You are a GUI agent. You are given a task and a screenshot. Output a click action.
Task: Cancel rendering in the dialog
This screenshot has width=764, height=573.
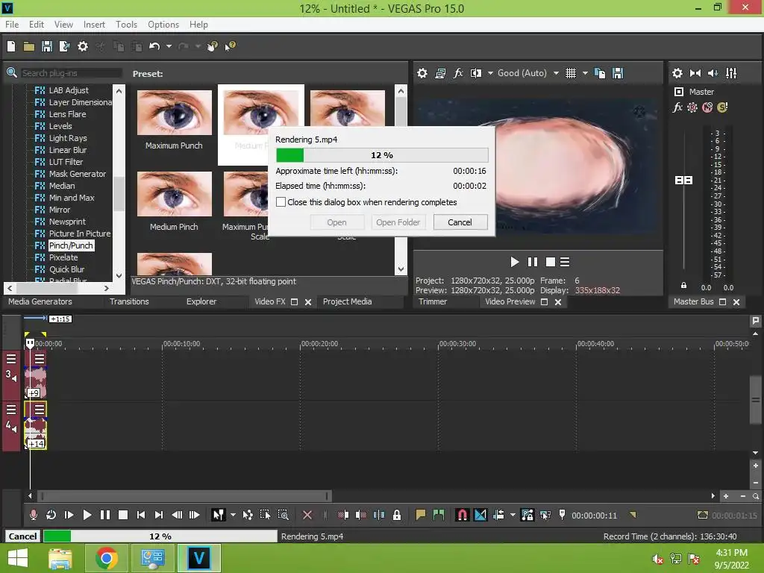(x=460, y=222)
